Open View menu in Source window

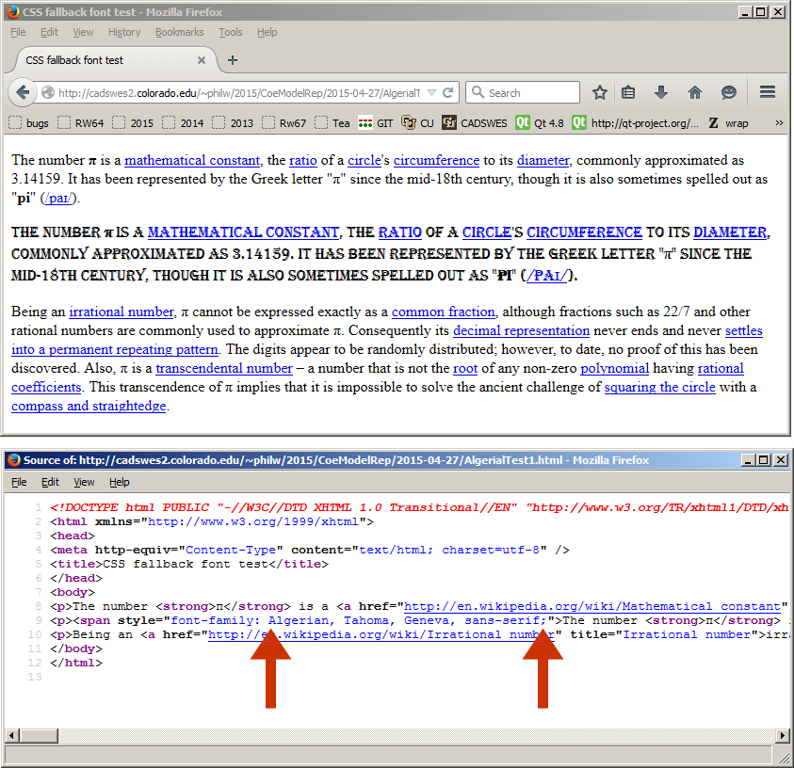coord(84,482)
